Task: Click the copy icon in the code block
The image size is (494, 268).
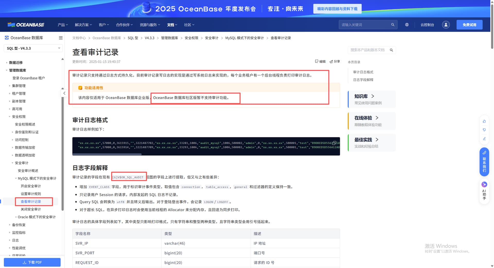Action: tap(334, 143)
